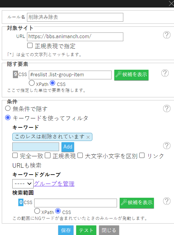This screenshot has width=174, height=235.
Task: Click the 保存 button
Action: pos(66,230)
